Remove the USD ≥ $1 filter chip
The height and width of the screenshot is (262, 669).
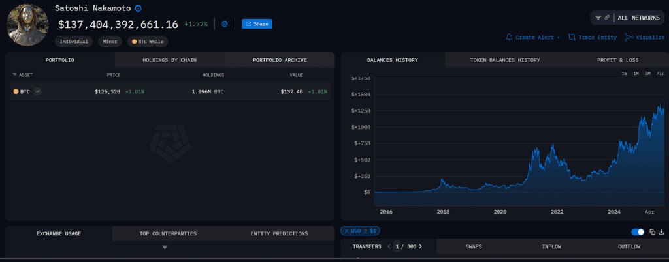[346, 231]
